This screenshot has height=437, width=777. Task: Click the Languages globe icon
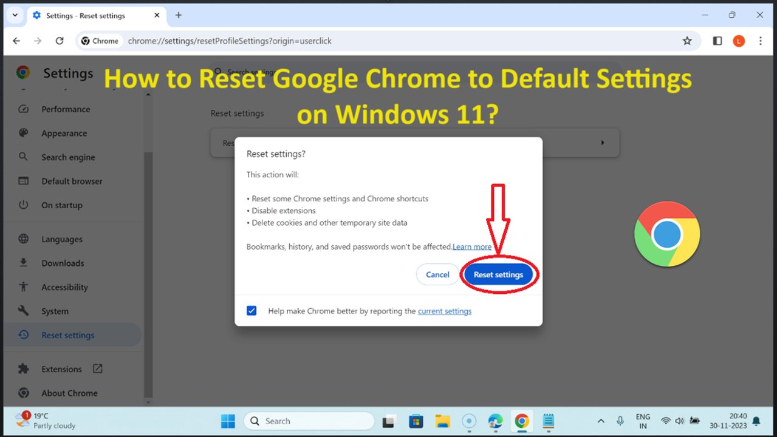coord(24,239)
